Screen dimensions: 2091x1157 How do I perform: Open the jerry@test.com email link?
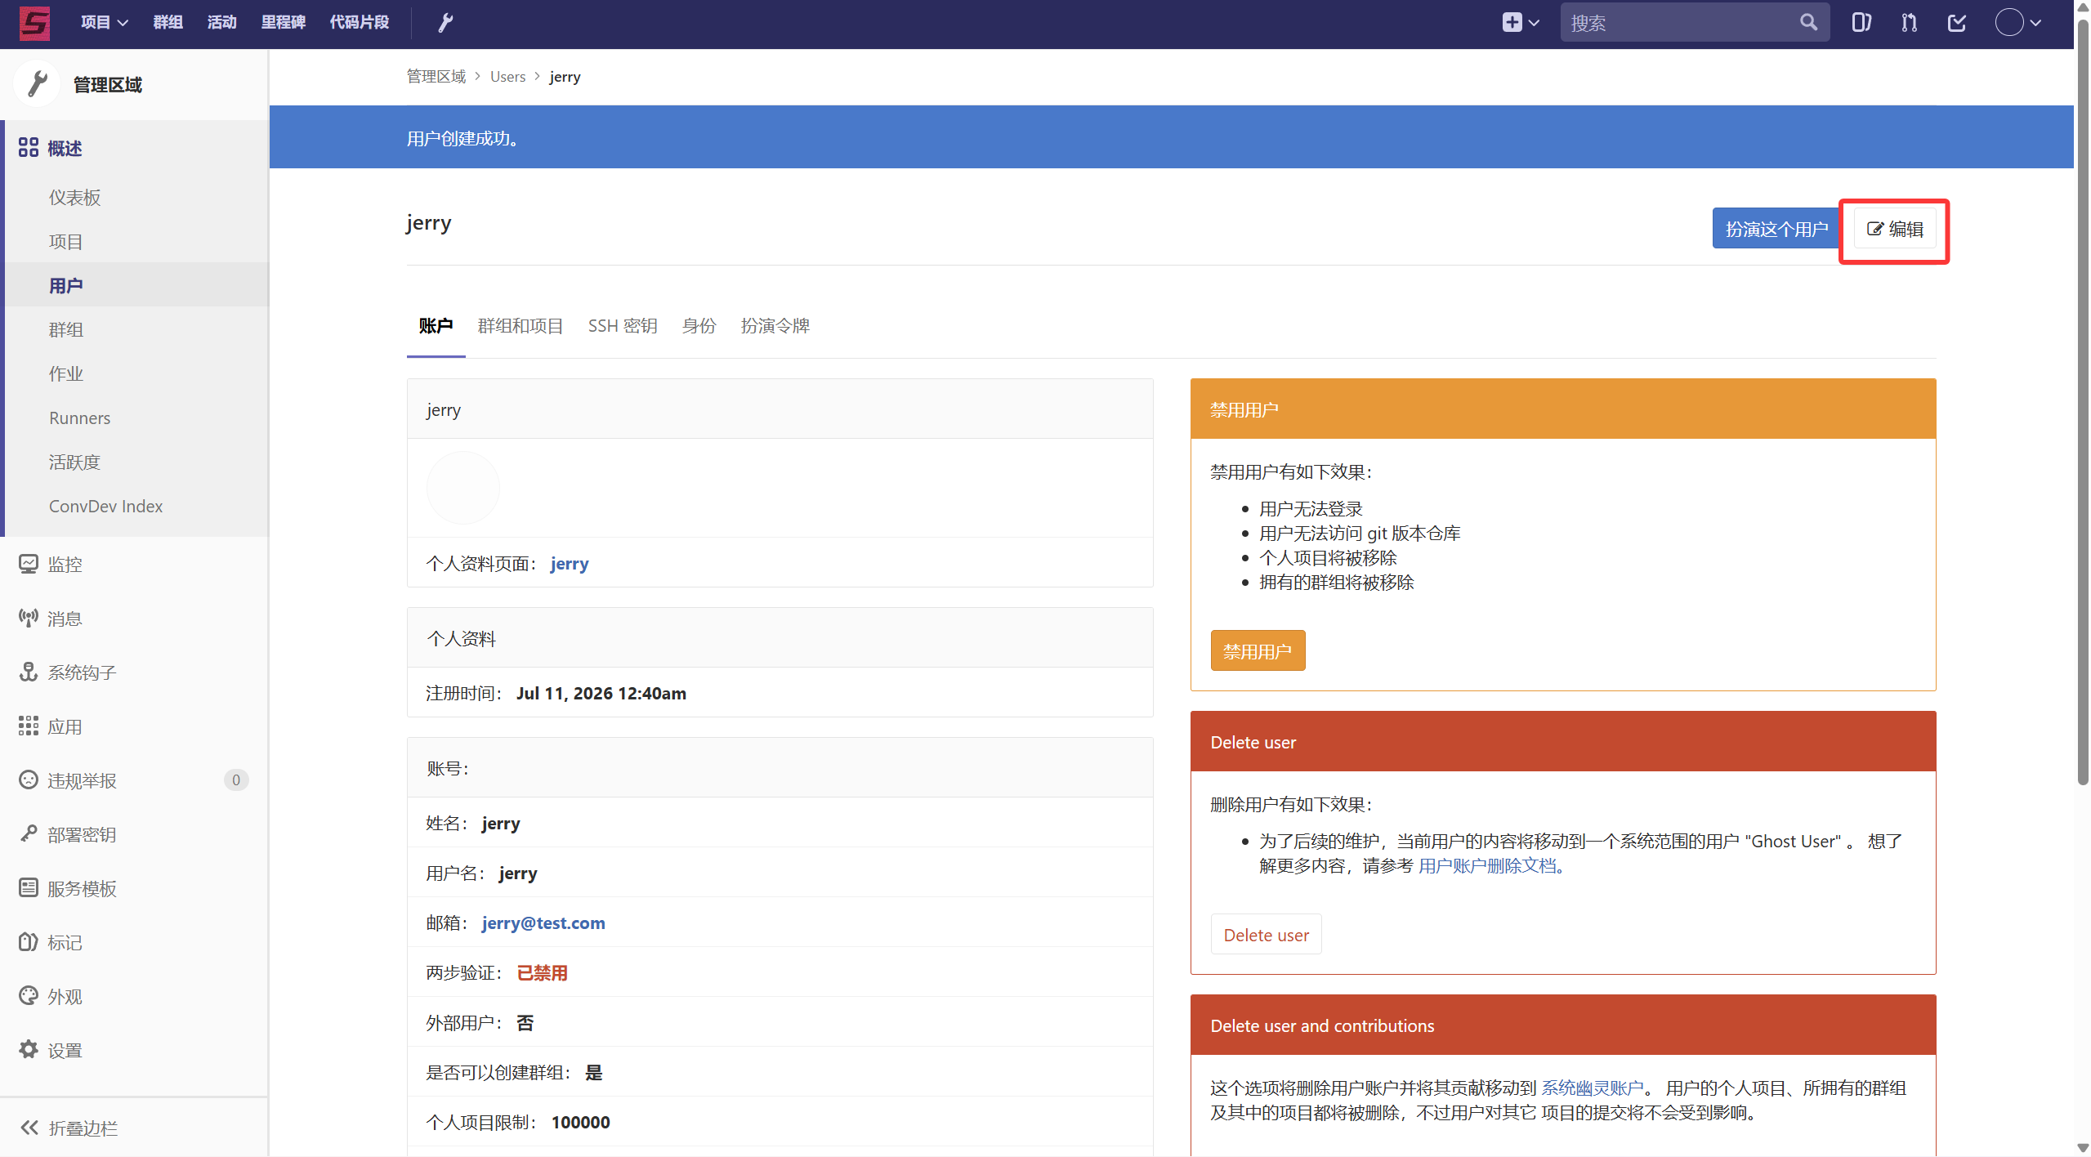tap(543, 922)
